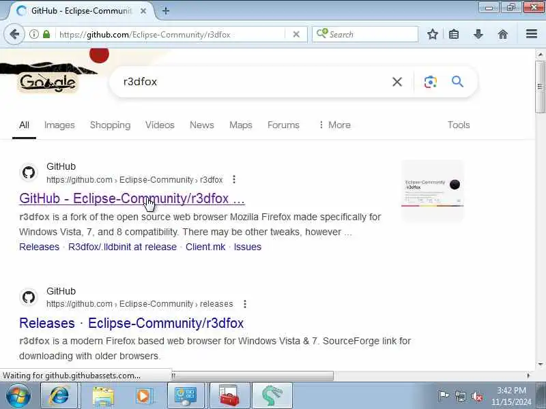
Task: Follow the R3dfox/.lldbinit at release sitelink
Action: (122, 247)
